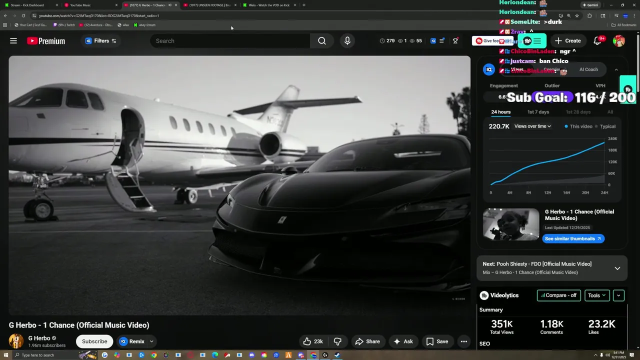Viewport: 640px width, 360px height.
Task: Open the account avatar menu
Action: pos(619,41)
